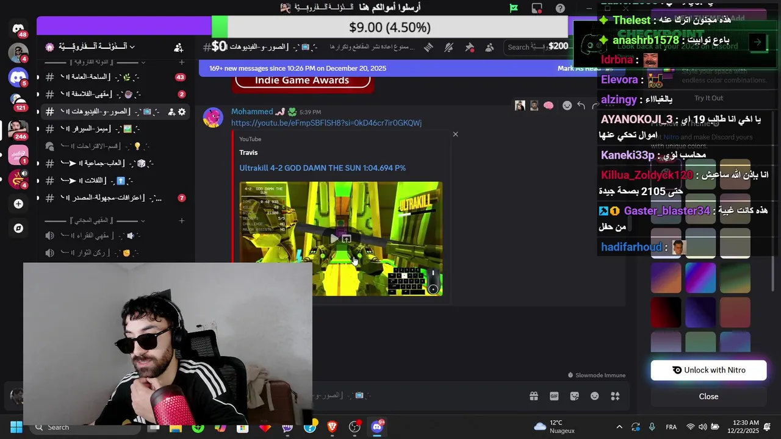Open the server with 246 unread badge
781x439 pixels.
[18, 129]
